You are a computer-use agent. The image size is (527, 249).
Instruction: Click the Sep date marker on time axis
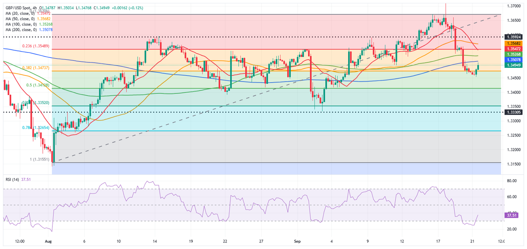coord(297,241)
